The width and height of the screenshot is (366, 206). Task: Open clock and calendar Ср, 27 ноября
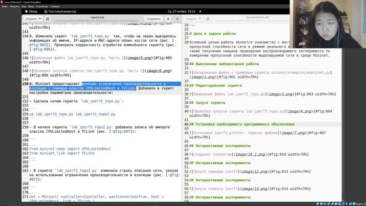pos(182,11)
